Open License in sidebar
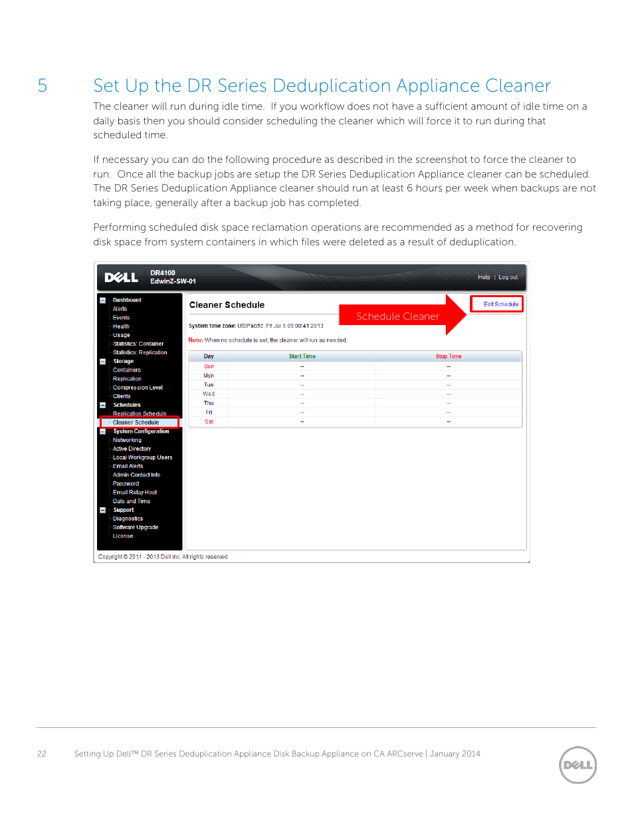The image size is (634, 821). 123,536
